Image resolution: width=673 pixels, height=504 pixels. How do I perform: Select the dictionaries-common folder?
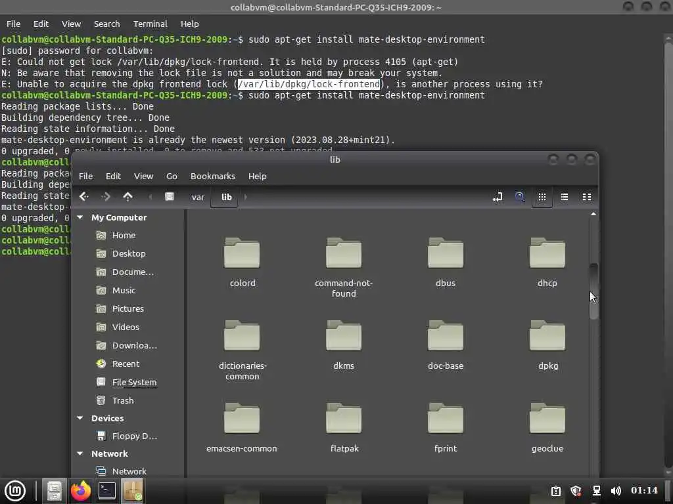coord(242,350)
